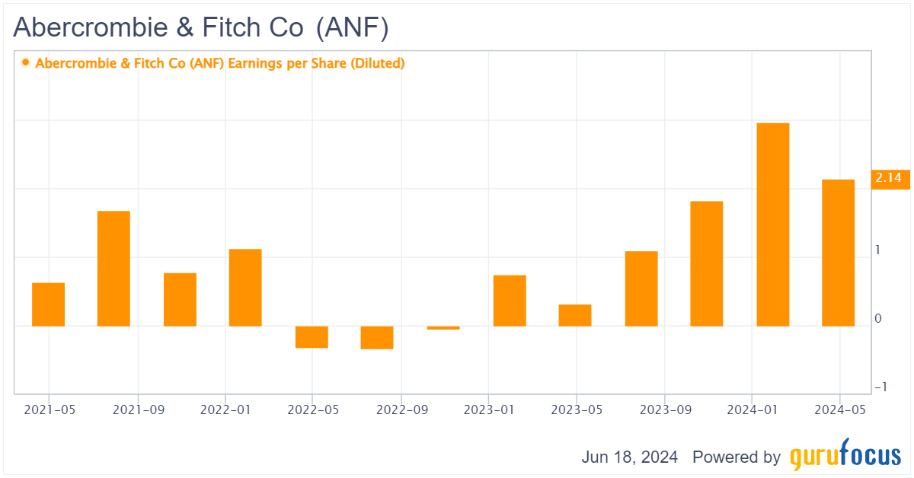Select the 2022-01 x-axis label

[225, 409]
